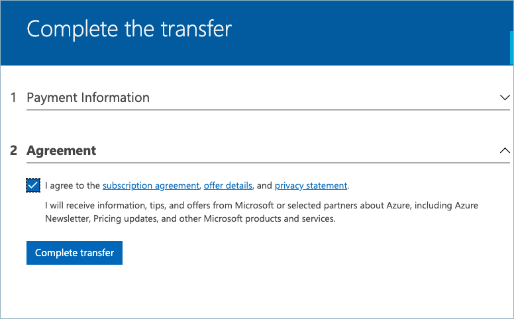Collapse the Agreement section chevron
514x319 pixels.
click(505, 150)
